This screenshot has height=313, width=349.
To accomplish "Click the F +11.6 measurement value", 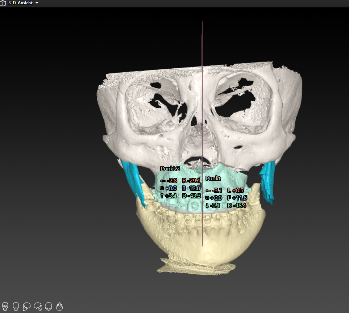I will (237, 198).
